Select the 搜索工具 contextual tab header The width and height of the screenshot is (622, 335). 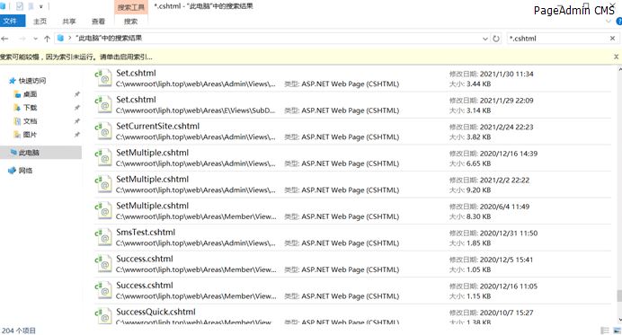(x=131, y=7)
